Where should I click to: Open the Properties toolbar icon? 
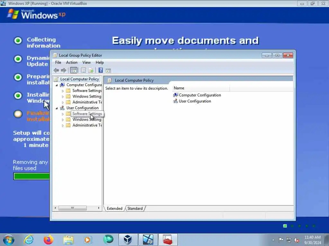[83, 70]
